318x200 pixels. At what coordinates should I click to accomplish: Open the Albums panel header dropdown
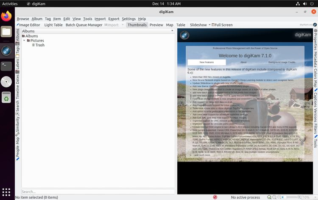[x=172, y=31]
